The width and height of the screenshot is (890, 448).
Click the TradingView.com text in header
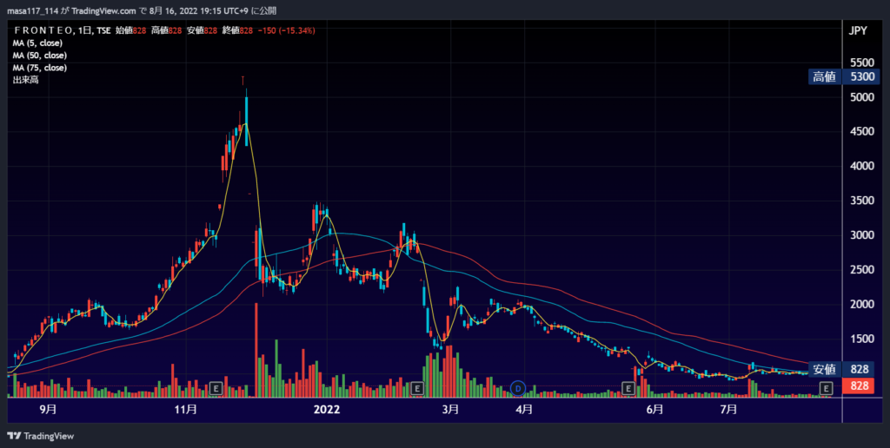[x=104, y=10]
